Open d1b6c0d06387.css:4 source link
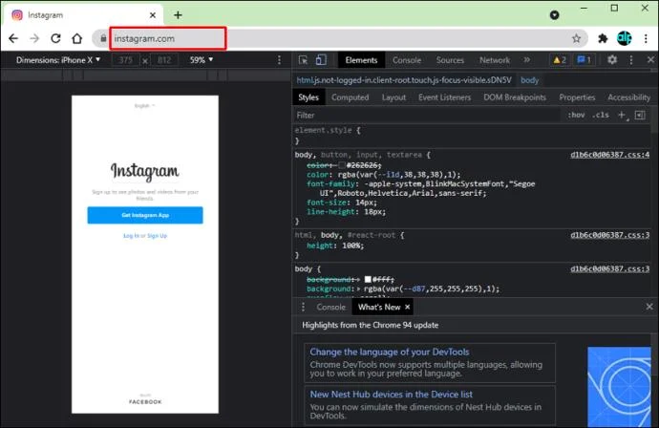The image size is (659, 428). 609,155
